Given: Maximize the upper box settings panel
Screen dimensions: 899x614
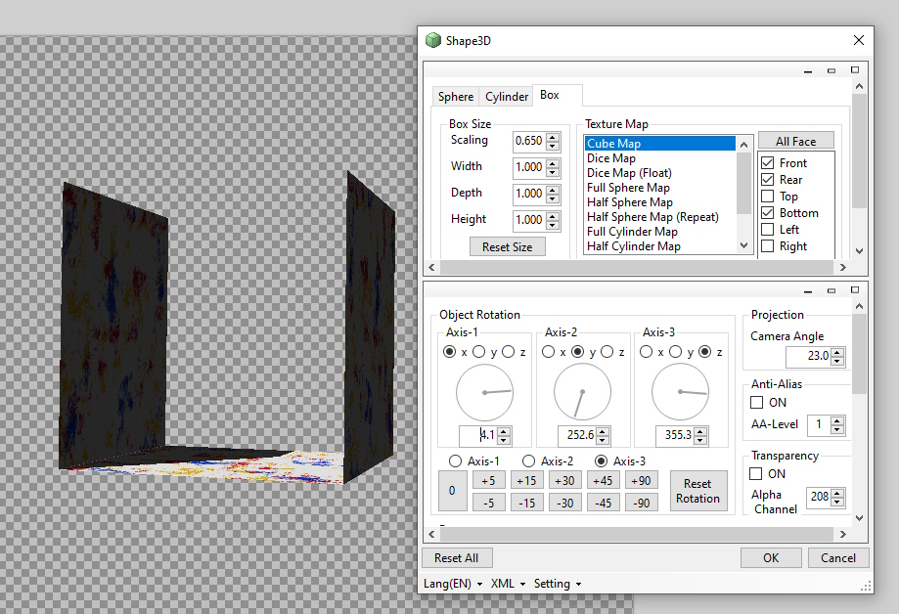Looking at the screenshot, I should (855, 70).
